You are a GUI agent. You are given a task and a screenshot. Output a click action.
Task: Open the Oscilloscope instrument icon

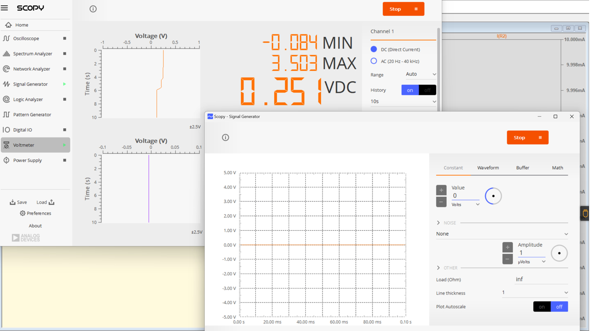[x=6, y=39]
